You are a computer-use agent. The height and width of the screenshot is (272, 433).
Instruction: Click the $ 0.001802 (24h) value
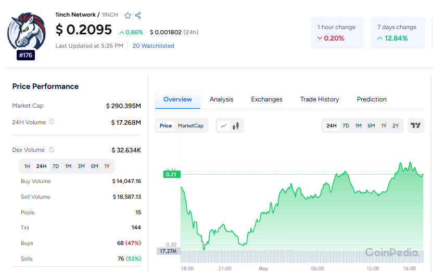(x=174, y=32)
